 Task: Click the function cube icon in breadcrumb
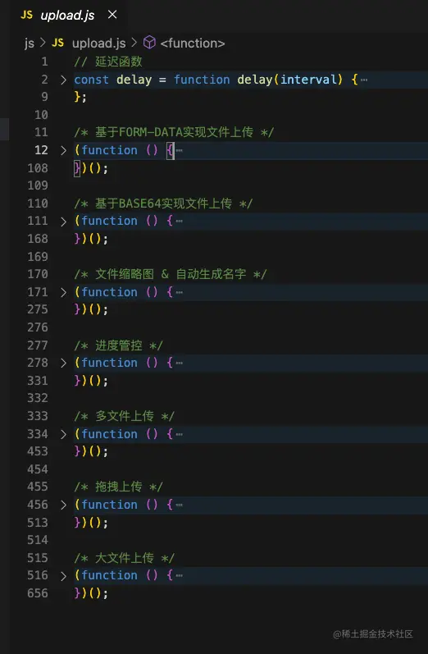149,43
